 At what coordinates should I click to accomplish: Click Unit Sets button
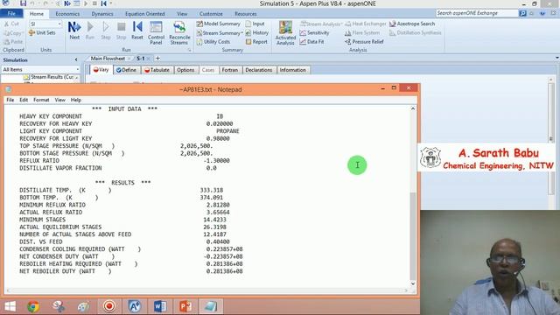pyautogui.click(x=42, y=32)
